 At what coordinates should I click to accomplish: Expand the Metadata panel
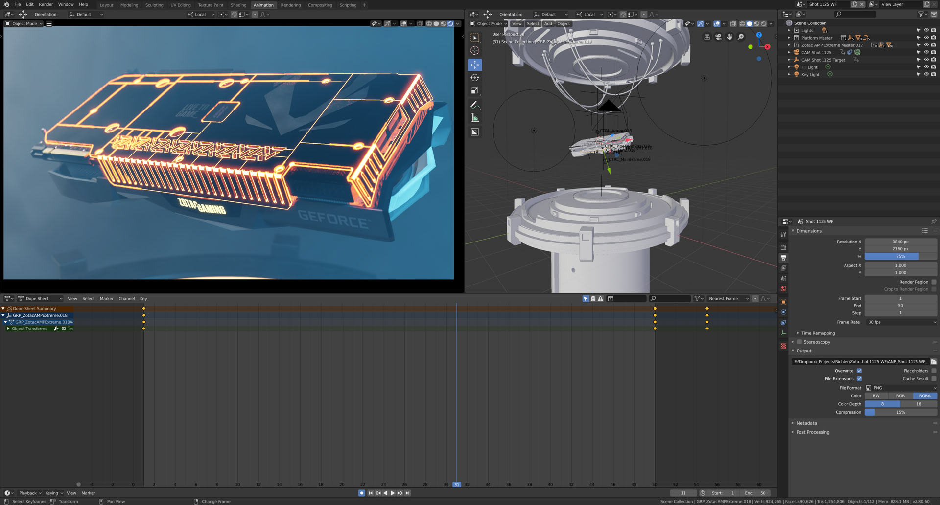tap(793, 423)
